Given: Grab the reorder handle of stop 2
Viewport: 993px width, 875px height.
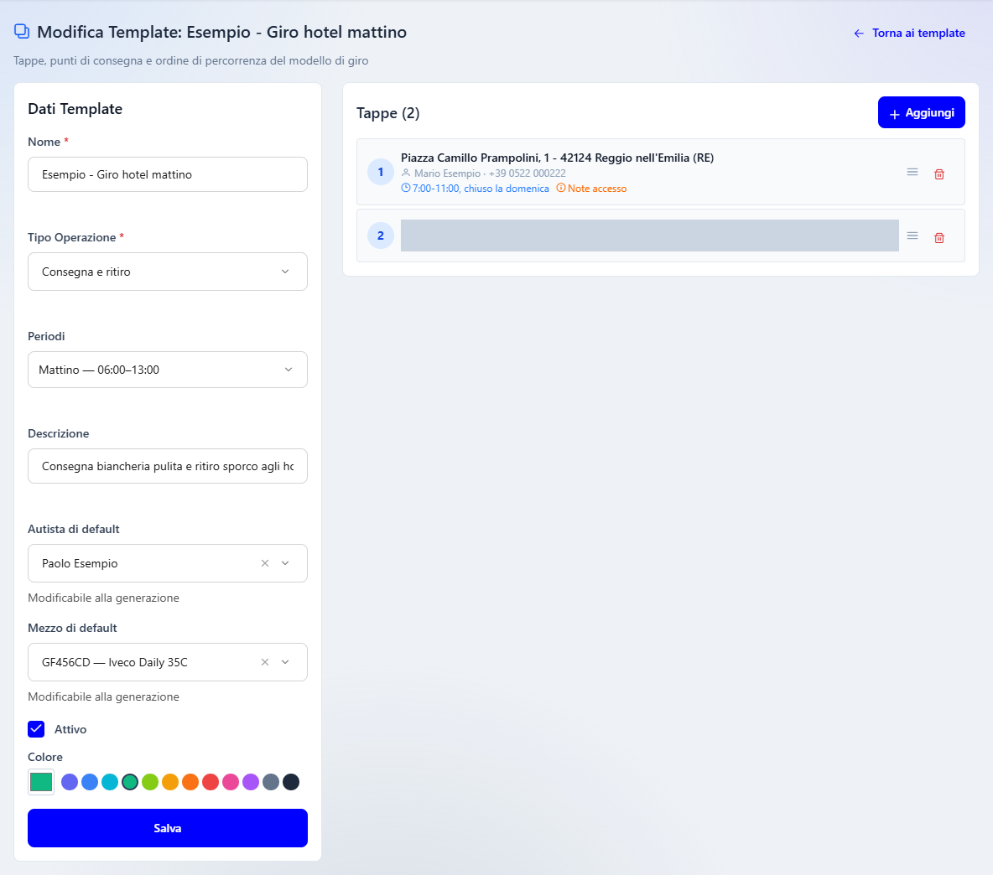Looking at the screenshot, I should (912, 236).
